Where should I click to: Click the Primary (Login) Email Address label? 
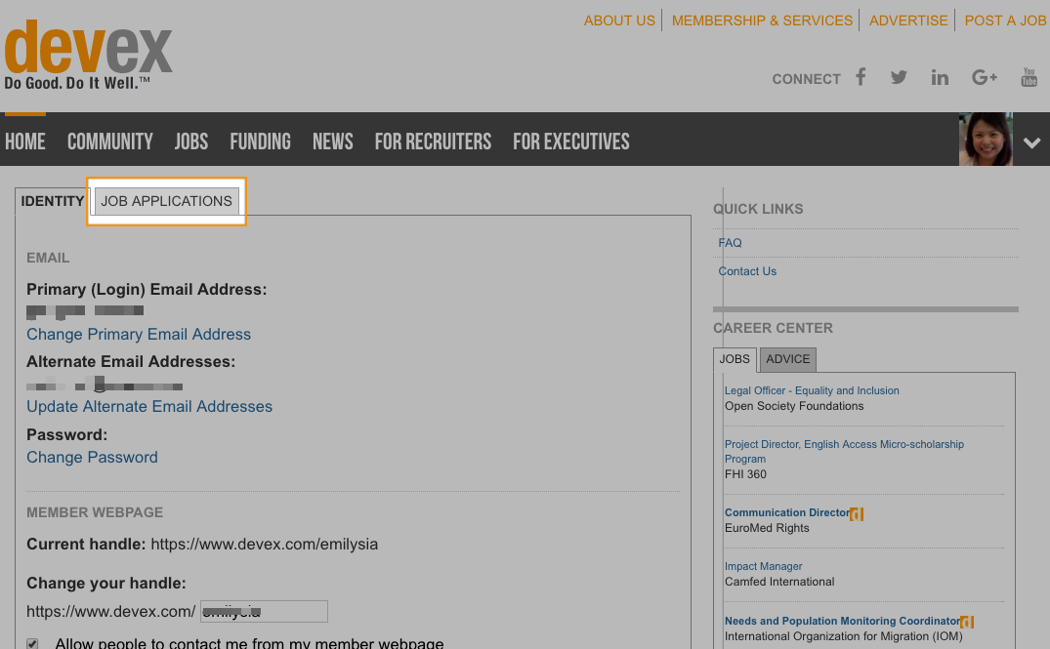coord(147,290)
